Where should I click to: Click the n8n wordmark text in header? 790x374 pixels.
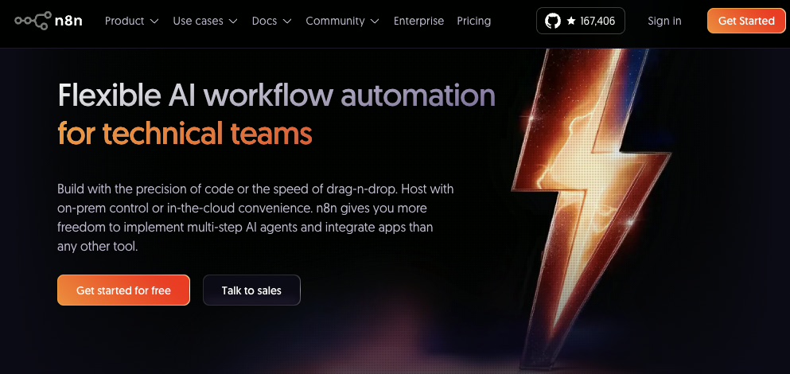[70, 21]
